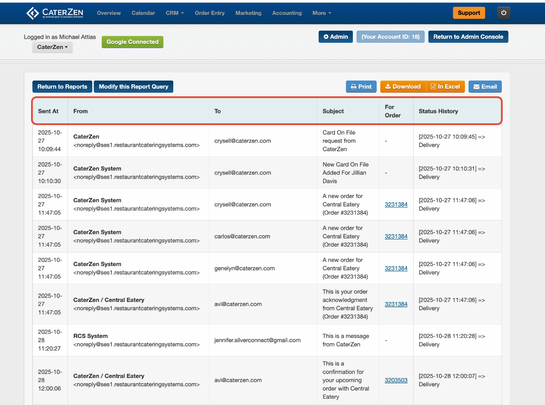The height and width of the screenshot is (405, 545).
Task: Click recipient genelyn@caterzen.com
Action: (244, 268)
